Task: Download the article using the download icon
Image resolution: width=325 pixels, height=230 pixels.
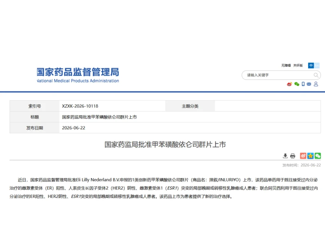Action: (x=285, y=156)
